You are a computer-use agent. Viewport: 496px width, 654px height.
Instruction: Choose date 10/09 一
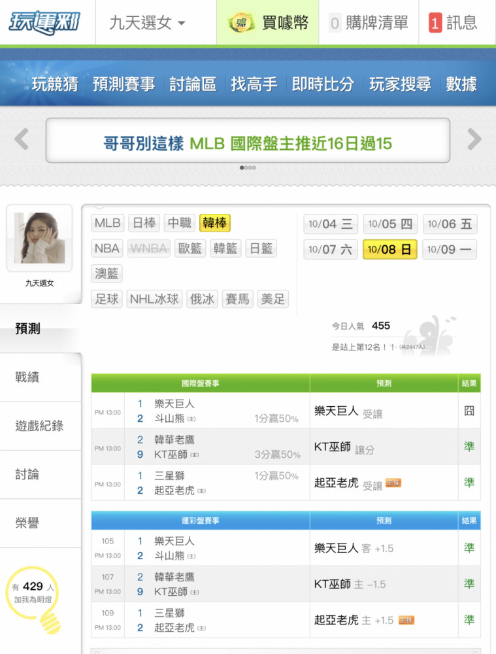450,249
